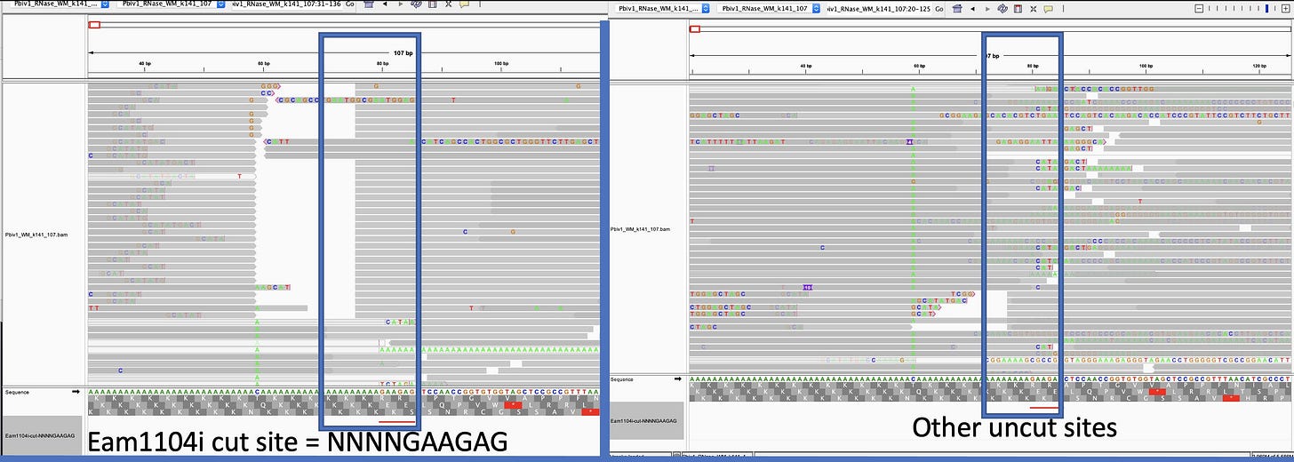Open chromosome dropdown in right IGV window
Screen dimensions: 1294x462
click(770, 8)
